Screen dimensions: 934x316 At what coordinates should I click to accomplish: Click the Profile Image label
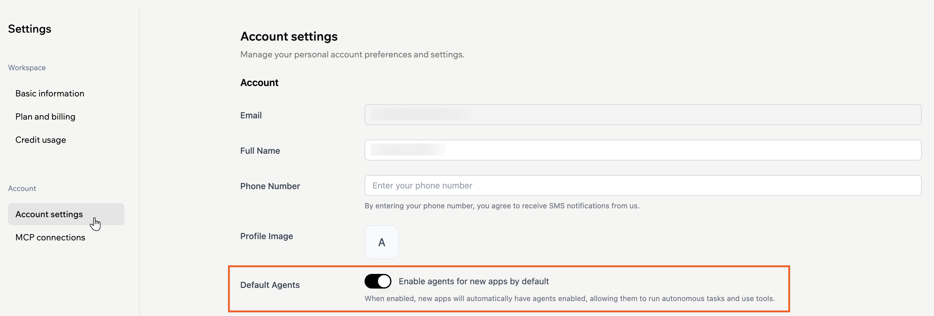pos(266,236)
